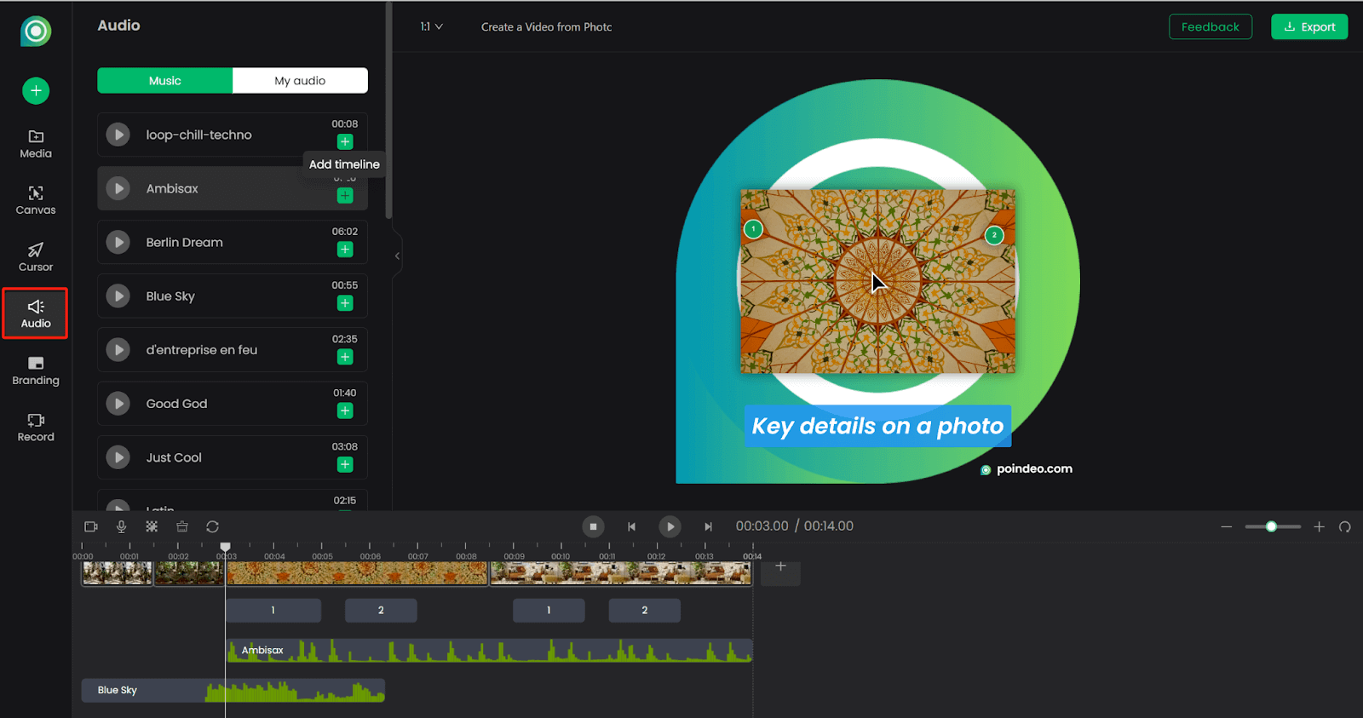1363x718 pixels.
Task: Add Ambisax to timeline
Action: tap(345, 196)
